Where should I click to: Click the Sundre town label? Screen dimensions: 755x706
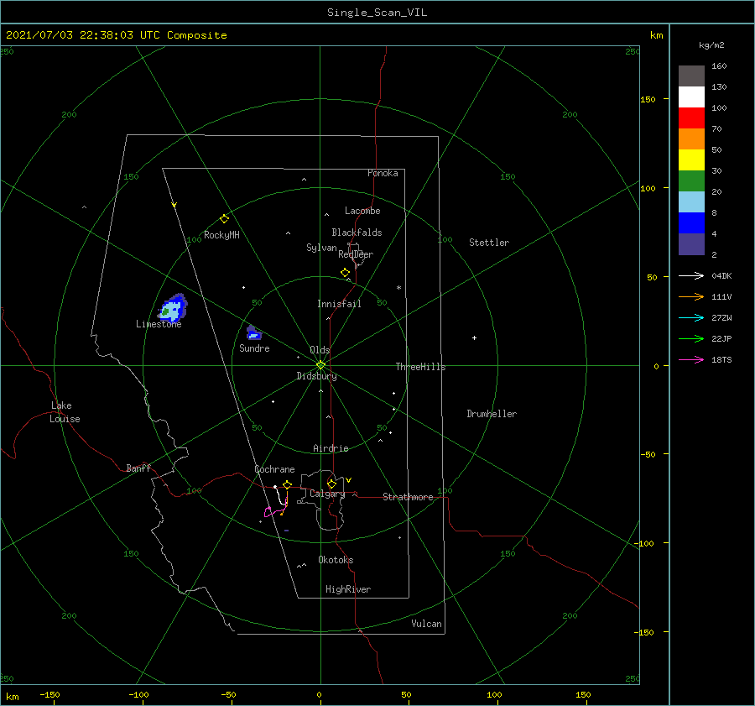coord(254,348)
